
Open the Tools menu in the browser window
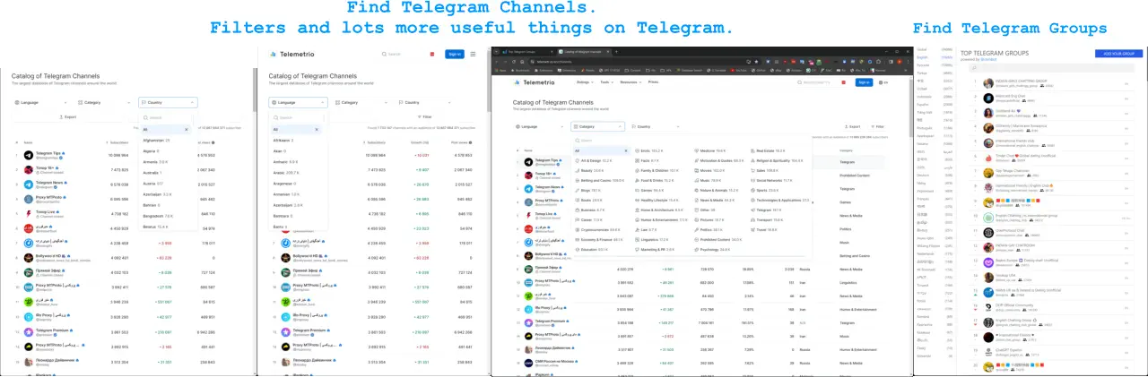pos(607,81)
